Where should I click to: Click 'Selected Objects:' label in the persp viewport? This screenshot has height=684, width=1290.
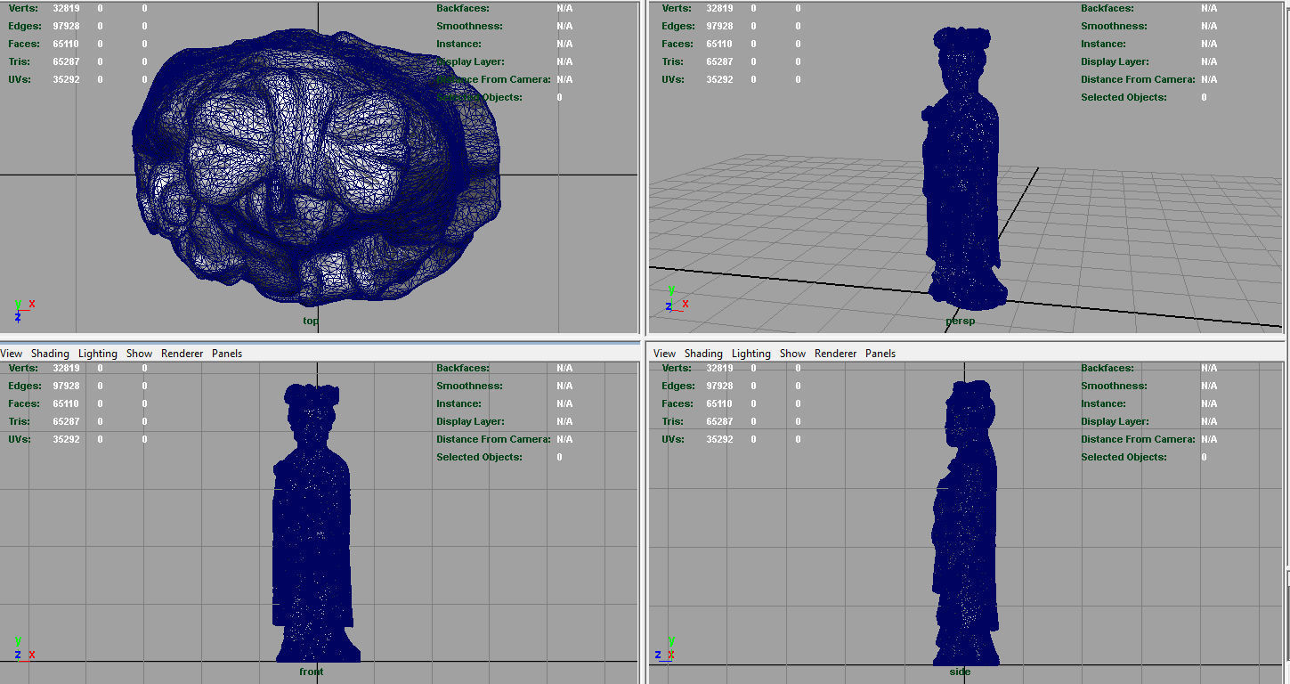(1124, 97)
